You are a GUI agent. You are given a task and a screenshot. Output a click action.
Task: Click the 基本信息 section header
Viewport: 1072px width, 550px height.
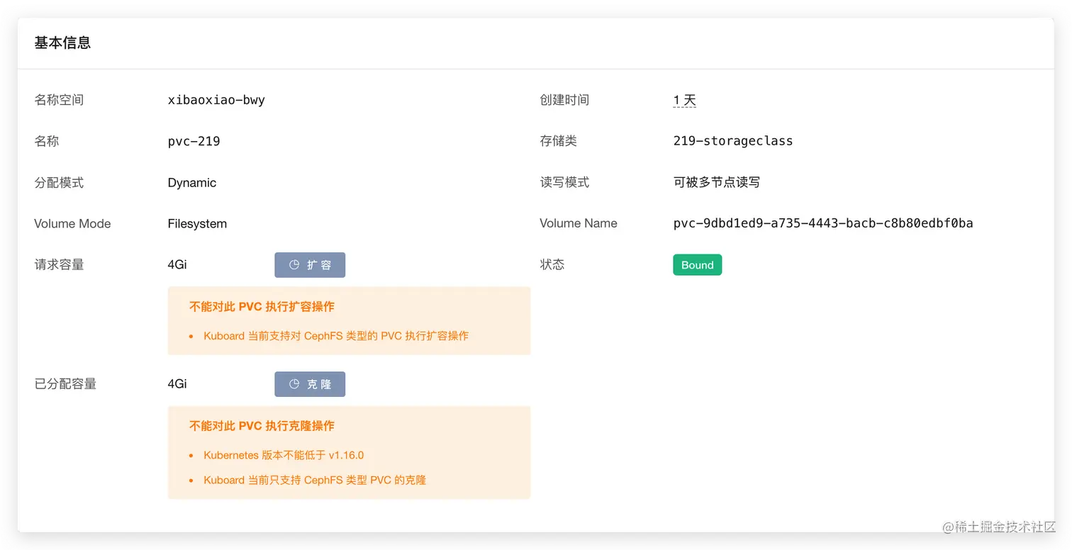tap(62, 43)
